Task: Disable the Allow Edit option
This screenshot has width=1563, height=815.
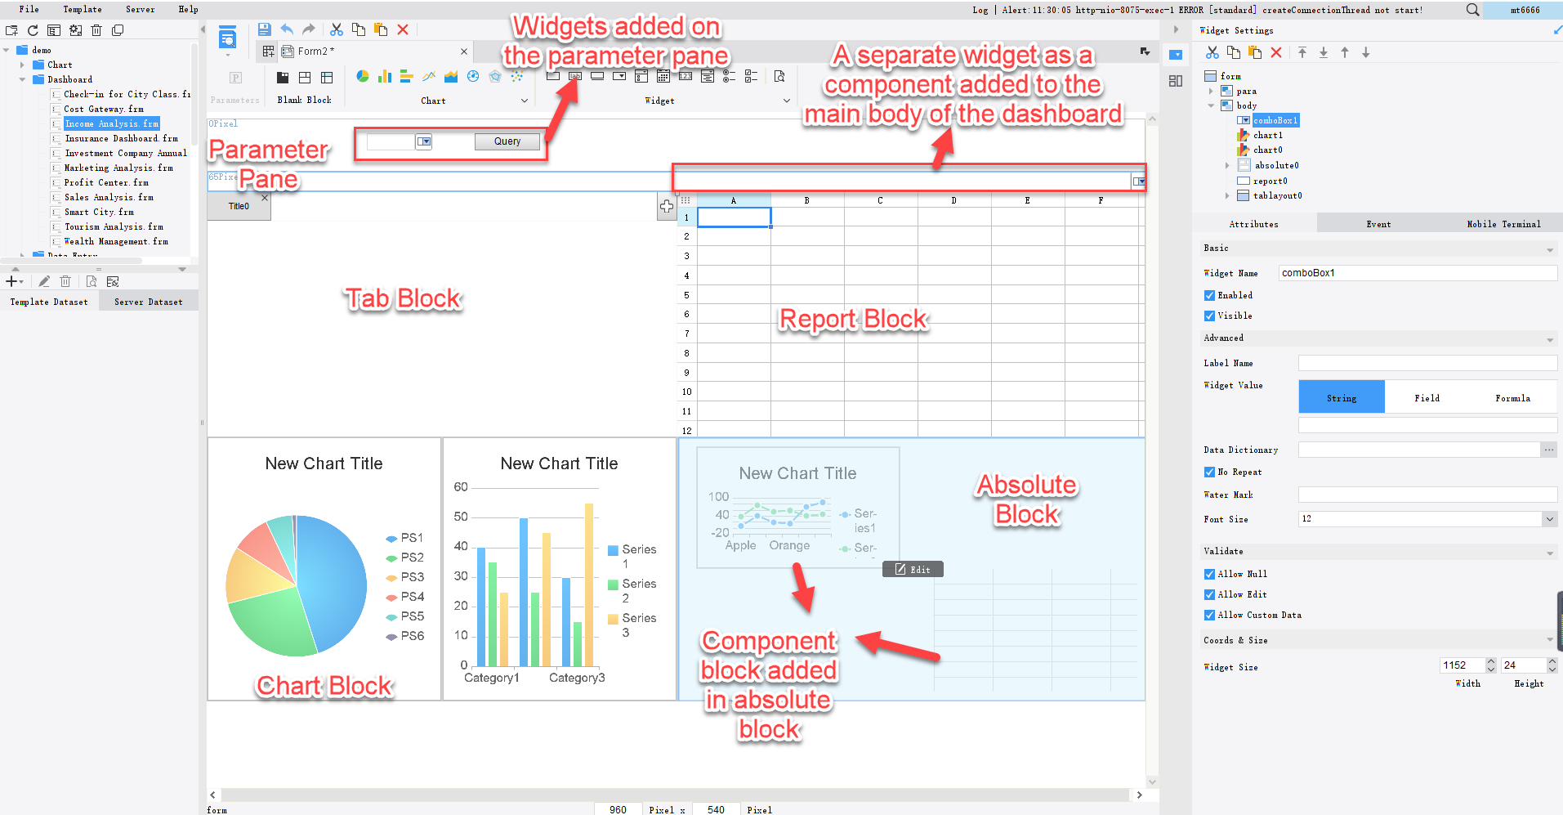Action: click(x=1209, y=594)
